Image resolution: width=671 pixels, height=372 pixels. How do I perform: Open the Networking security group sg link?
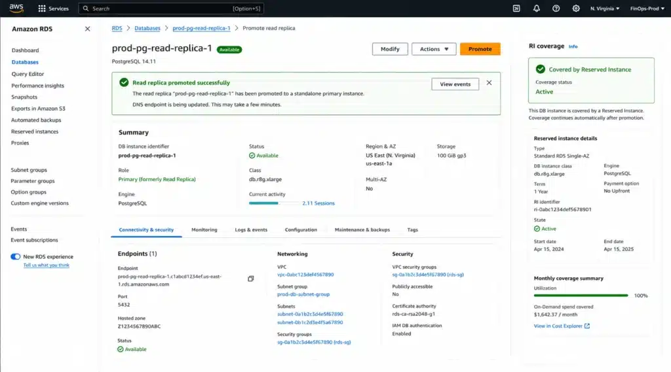click(314, 342)
